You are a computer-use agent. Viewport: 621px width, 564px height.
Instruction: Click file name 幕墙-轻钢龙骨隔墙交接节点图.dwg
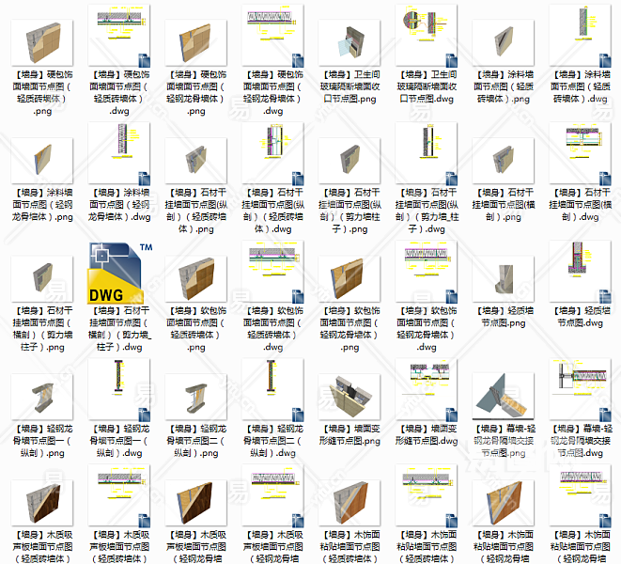click(581, 441)
